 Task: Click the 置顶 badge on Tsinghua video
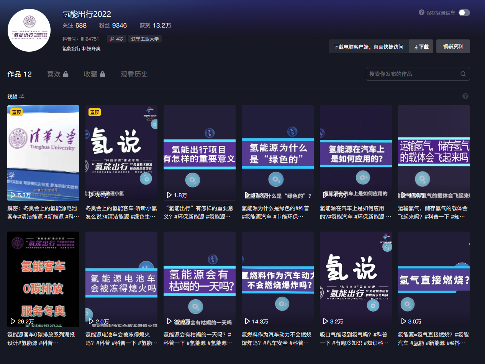coord(16,112)
